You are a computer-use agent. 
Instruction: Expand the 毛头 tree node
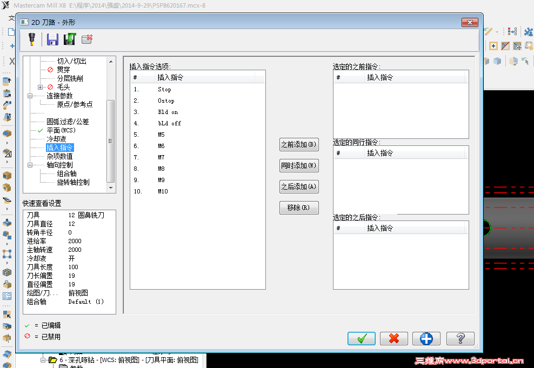(x=40, y=87)
